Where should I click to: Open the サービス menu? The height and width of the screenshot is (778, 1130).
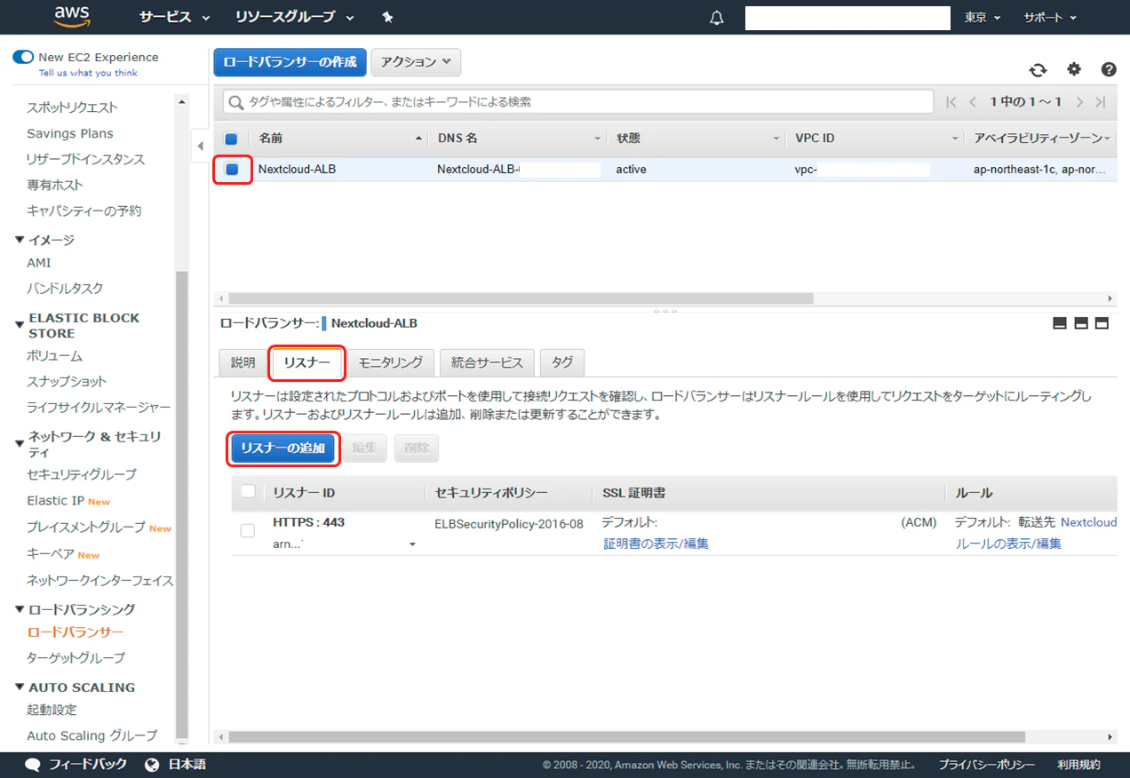point(175,17)
